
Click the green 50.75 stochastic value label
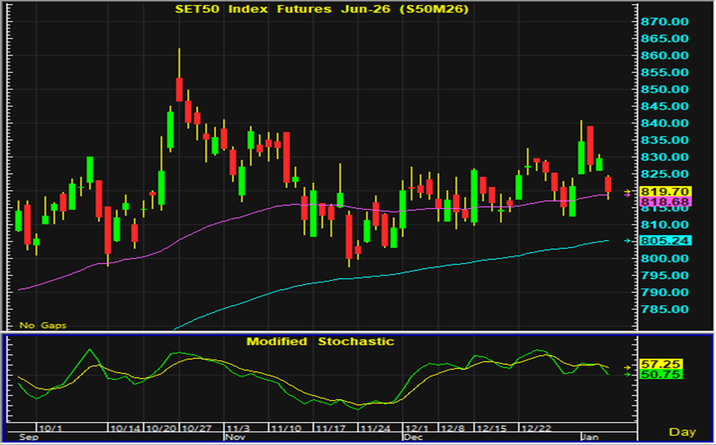[651, 373]
